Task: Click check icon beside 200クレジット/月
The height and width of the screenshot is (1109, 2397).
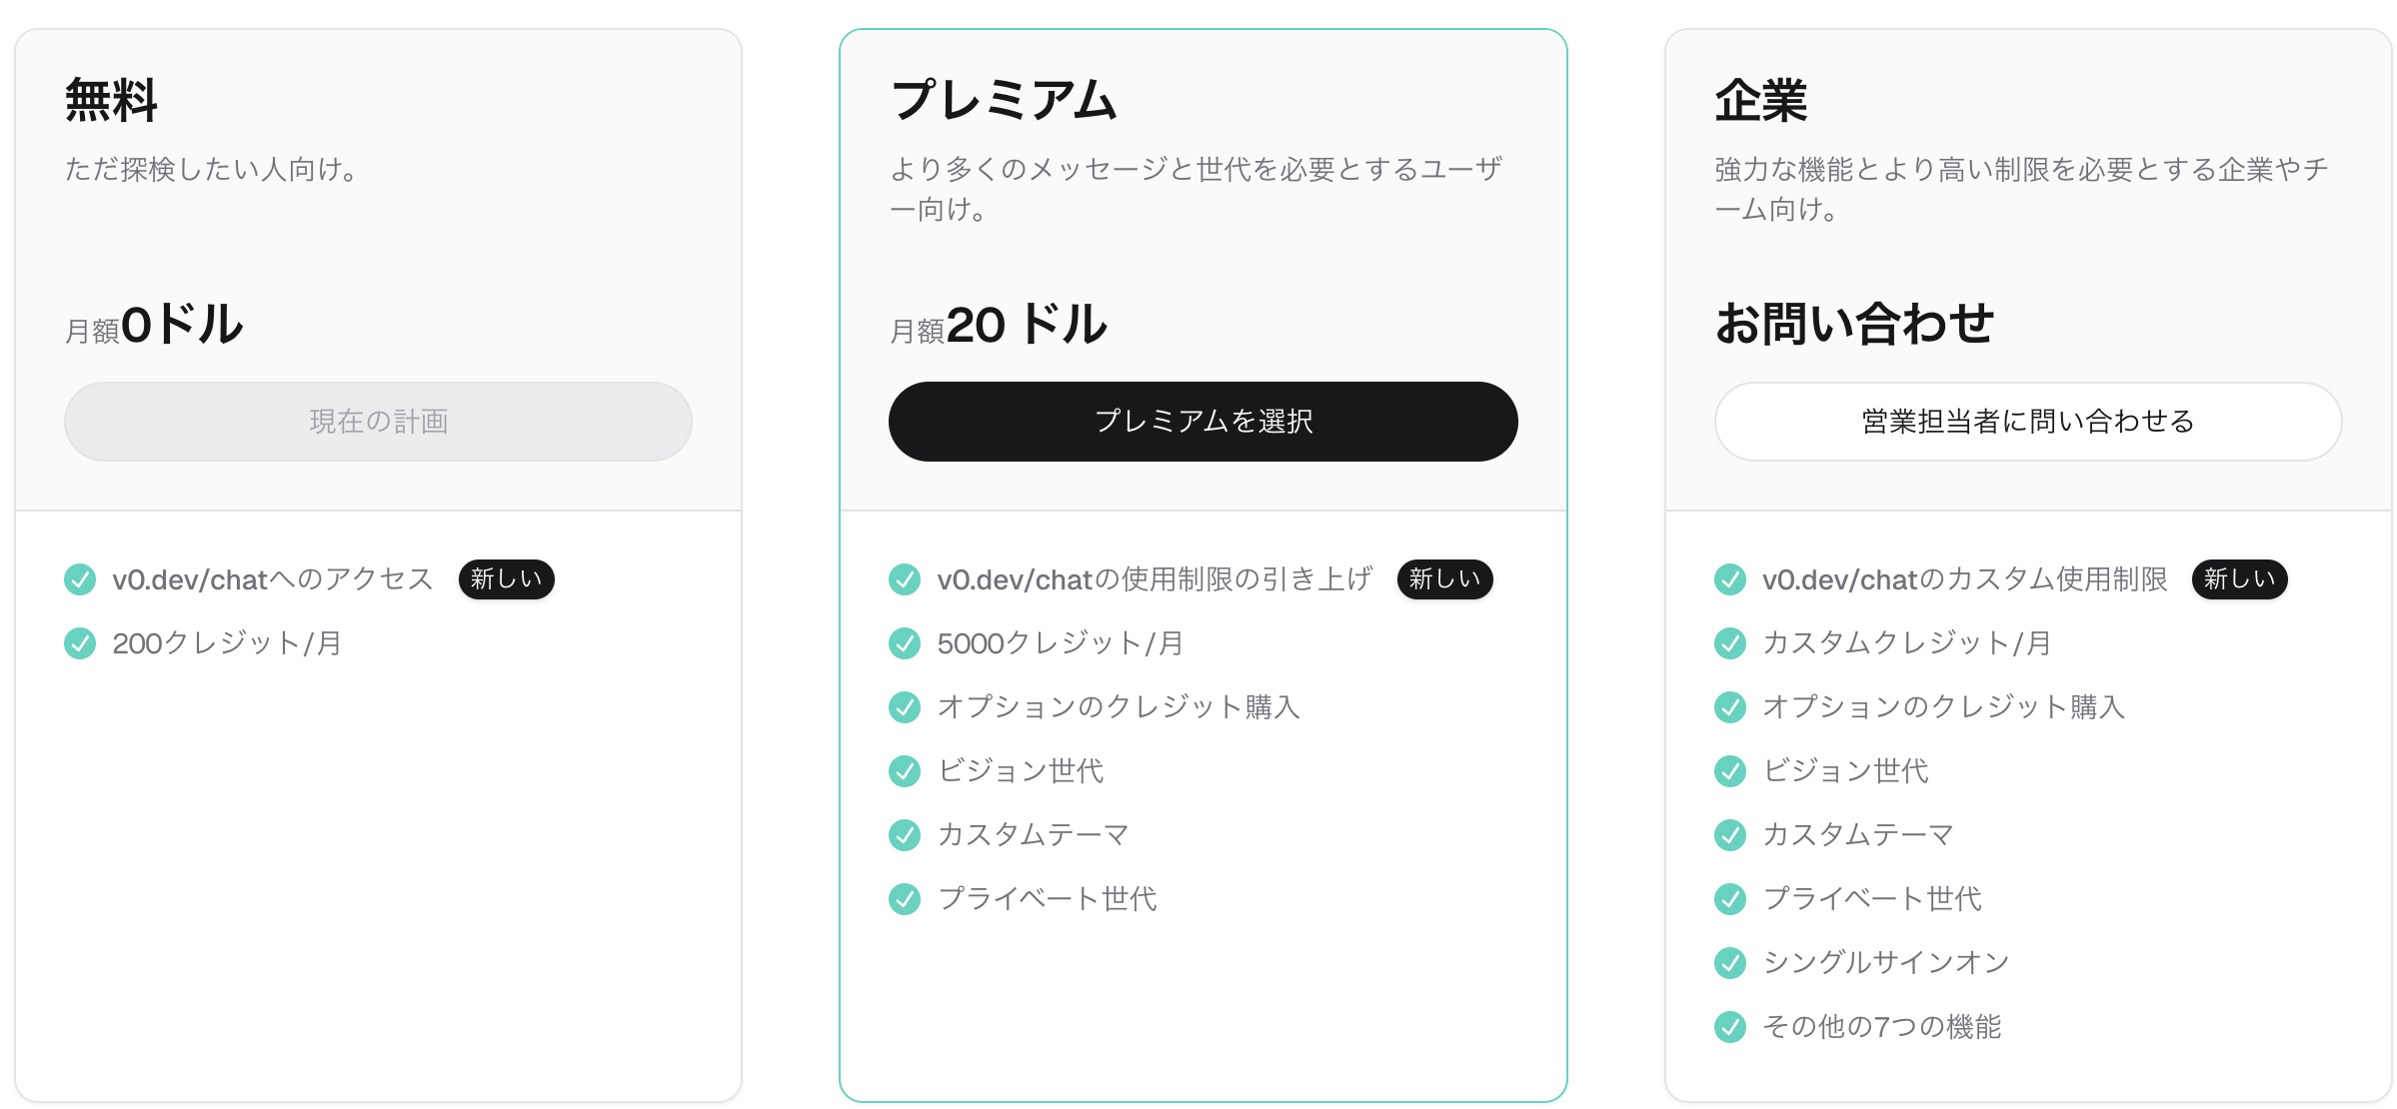Action: (80, 643)
